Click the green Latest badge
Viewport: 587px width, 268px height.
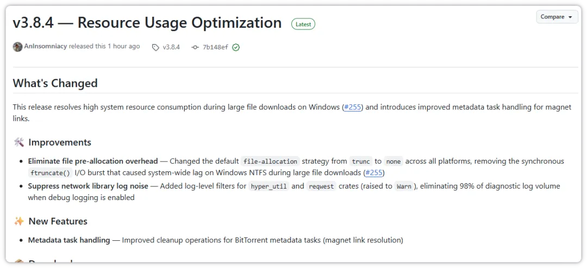tap(303, 24)
